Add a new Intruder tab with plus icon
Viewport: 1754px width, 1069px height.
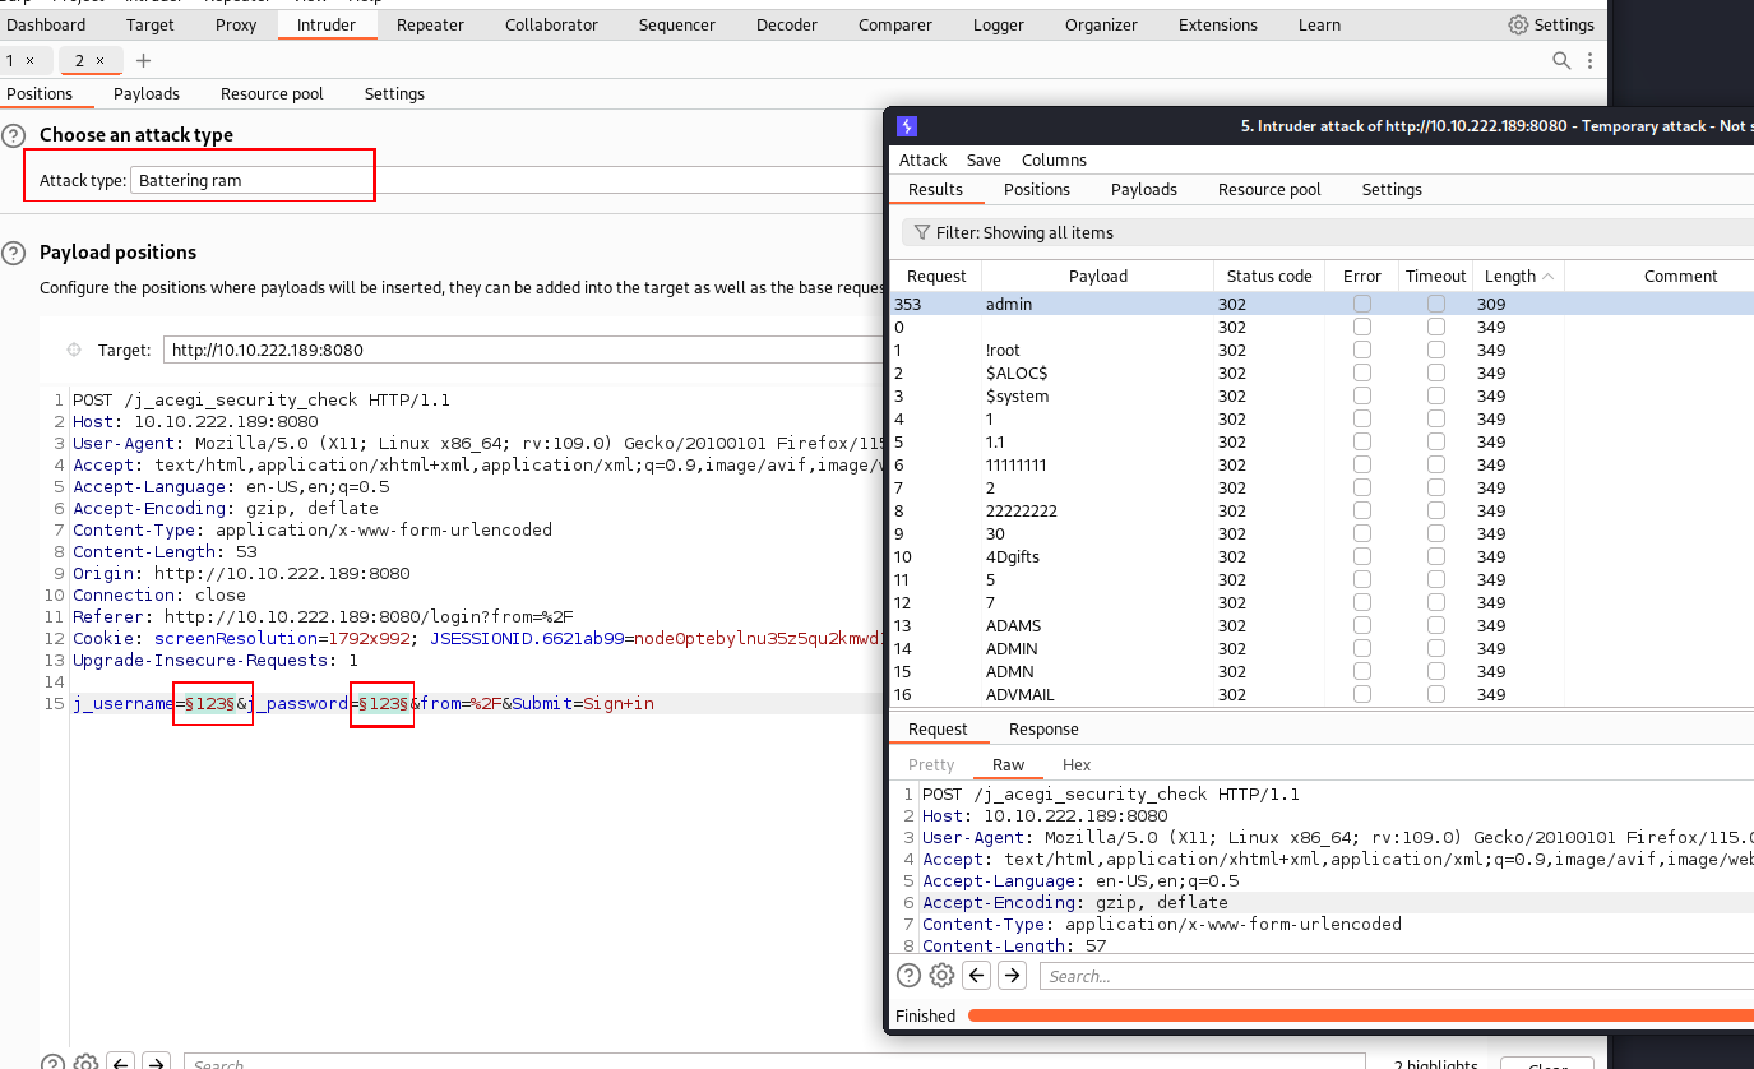pos(143,61)
